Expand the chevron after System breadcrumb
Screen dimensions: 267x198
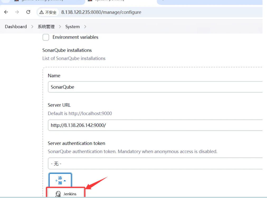click(85, 27)
